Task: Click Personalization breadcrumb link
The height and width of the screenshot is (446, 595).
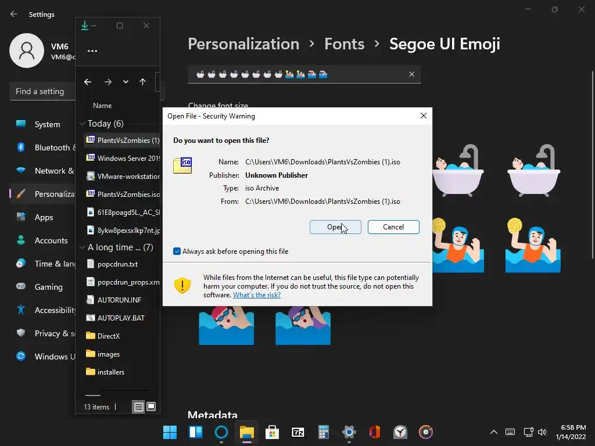Action: [243, 44]
